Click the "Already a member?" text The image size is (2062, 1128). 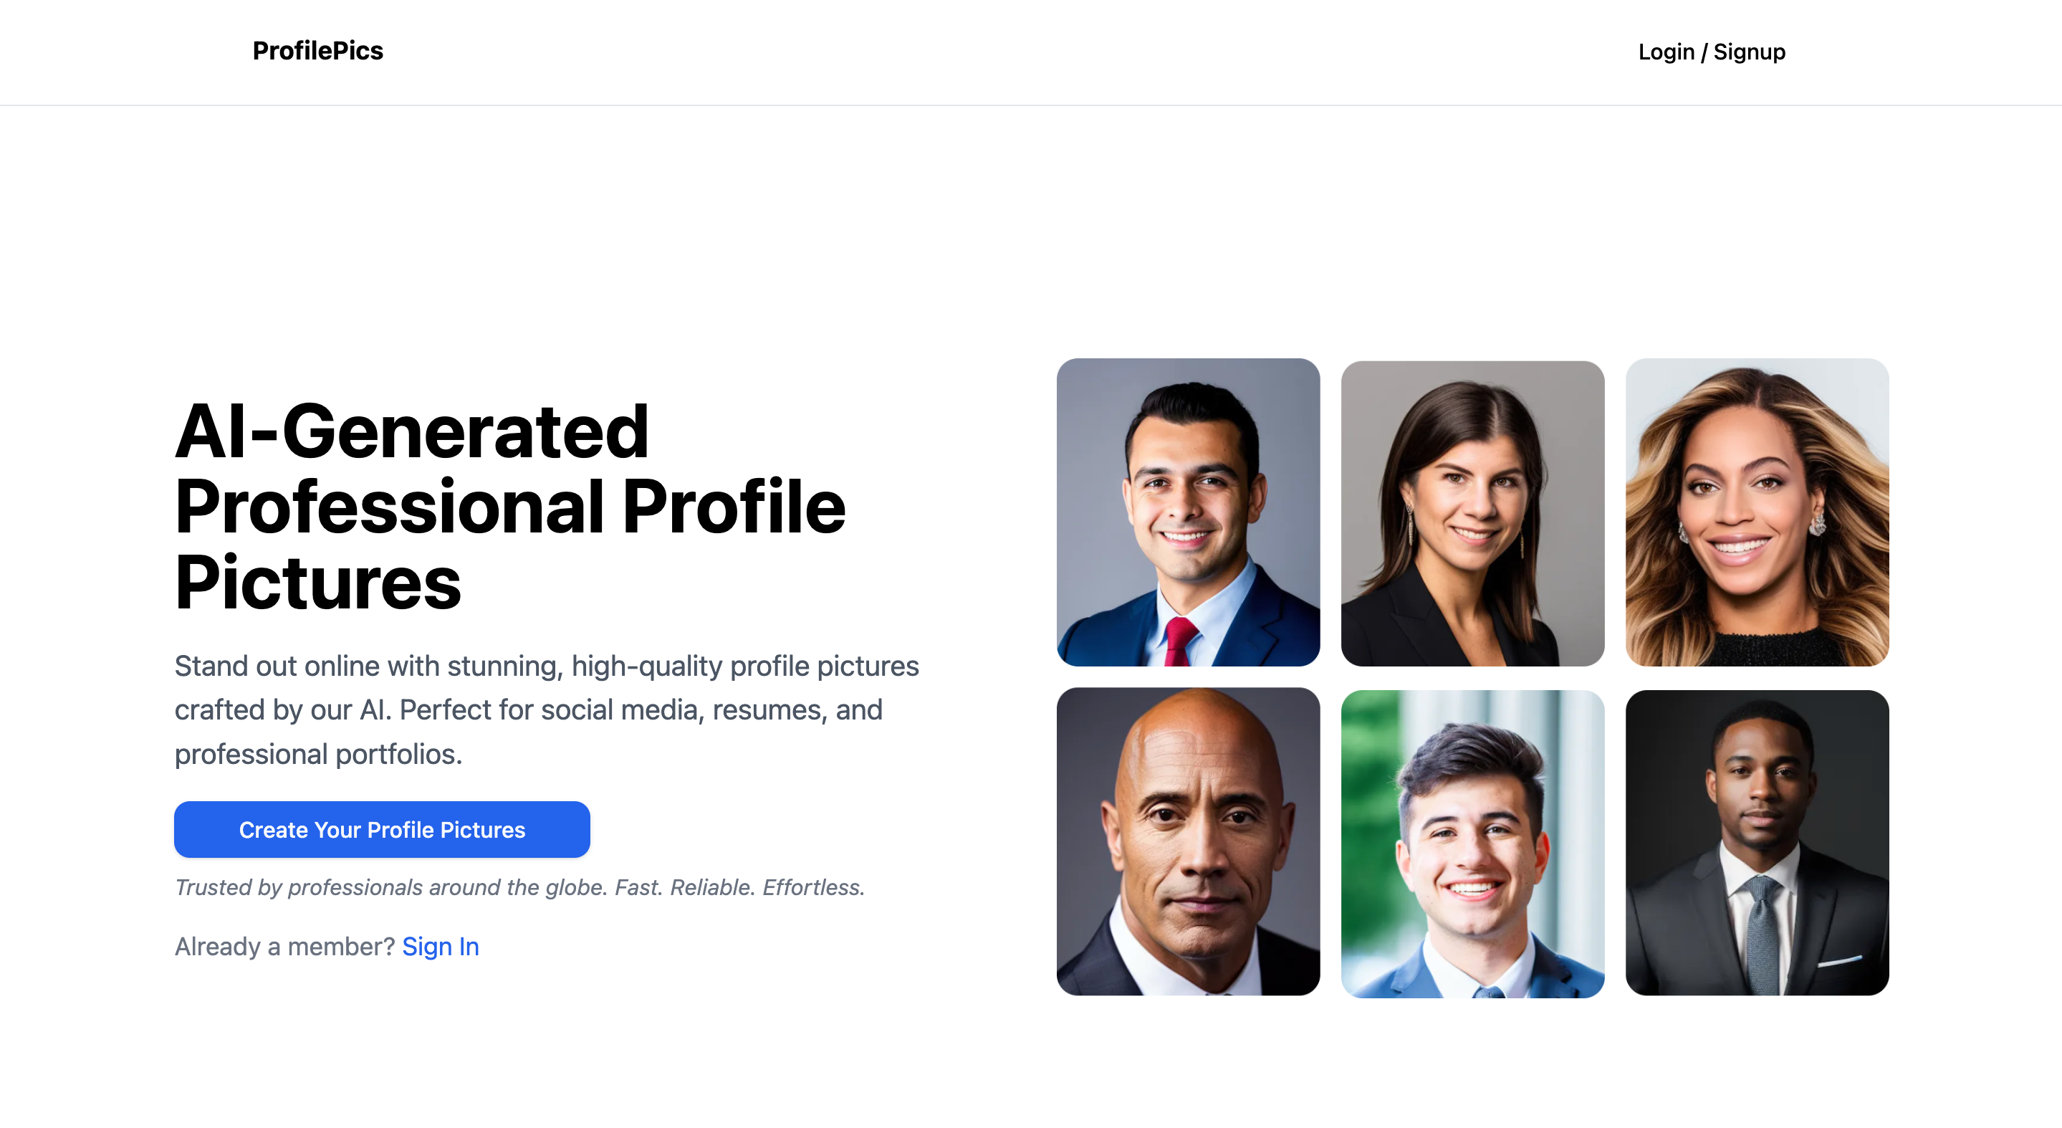tap(284, 946)
